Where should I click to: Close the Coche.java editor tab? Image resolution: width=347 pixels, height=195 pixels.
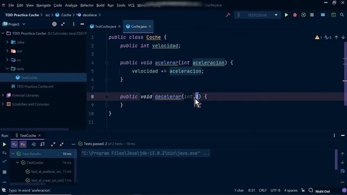click(x=150, y=27)
